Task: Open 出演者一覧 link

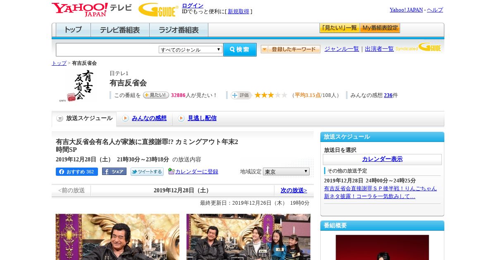Action: [379, 49]
